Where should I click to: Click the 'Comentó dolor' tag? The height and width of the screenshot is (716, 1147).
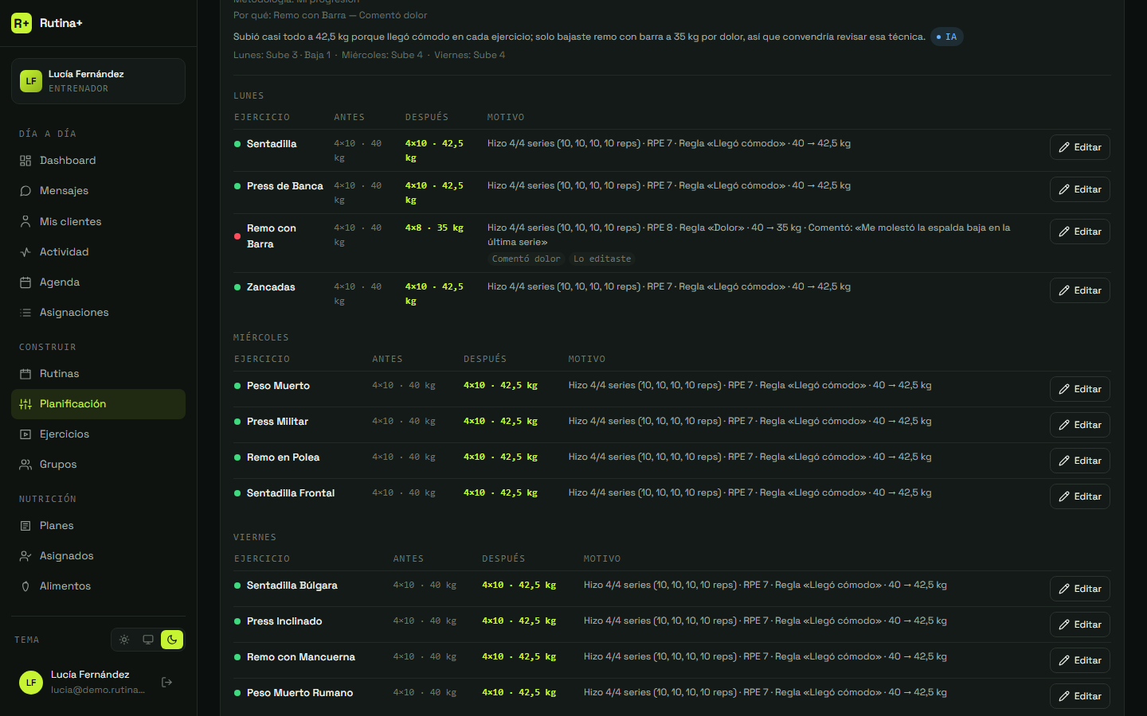pos(526,259)
